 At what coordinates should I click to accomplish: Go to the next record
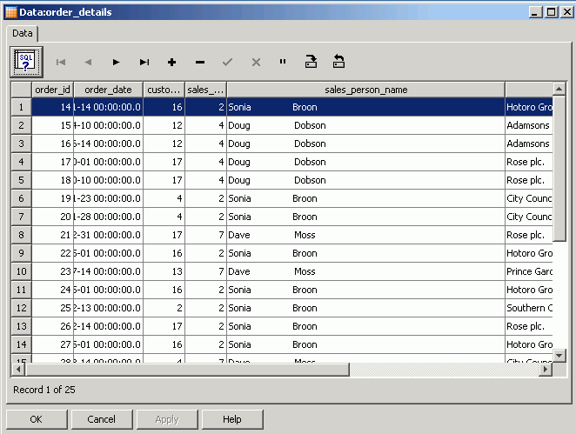click(116, 62)
